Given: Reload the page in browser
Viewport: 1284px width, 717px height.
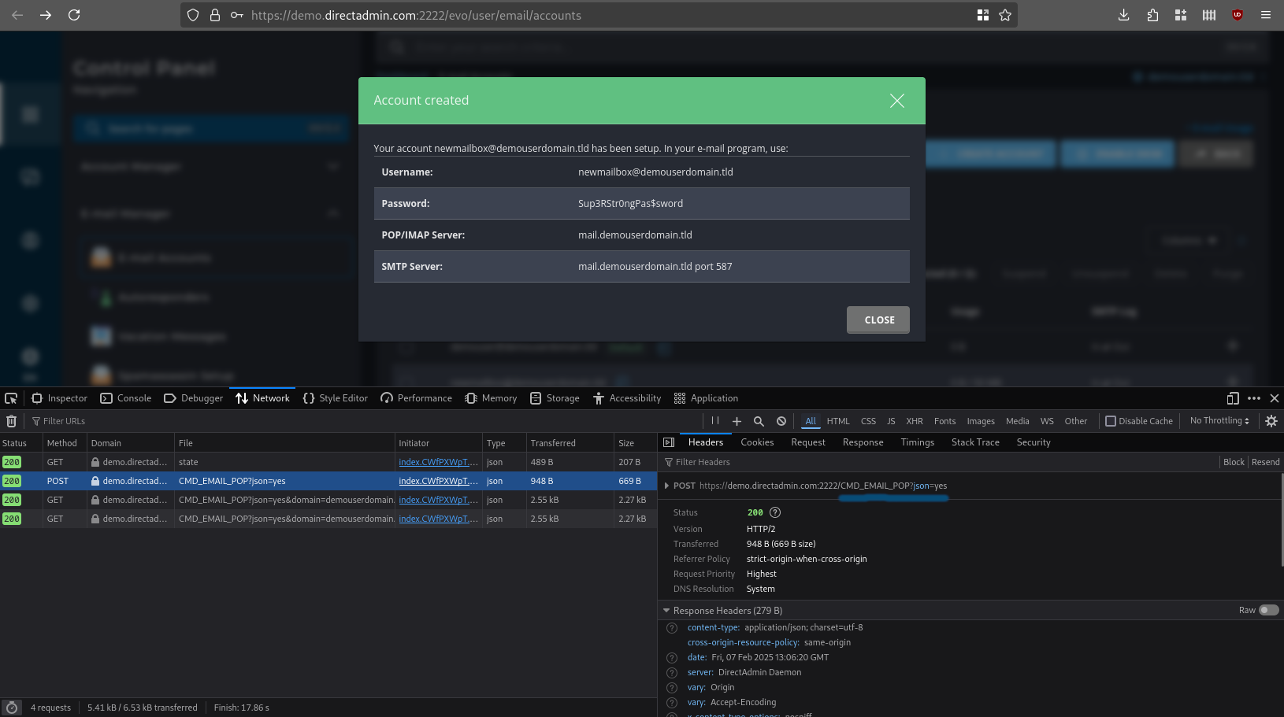Looking at the screenshot, I should click(74, 15).
